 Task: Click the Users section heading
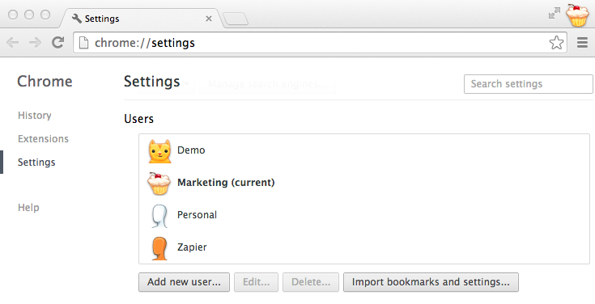point(139,119)
